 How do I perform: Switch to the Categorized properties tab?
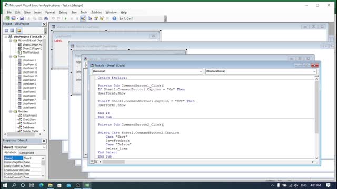[x=27, y=153]
